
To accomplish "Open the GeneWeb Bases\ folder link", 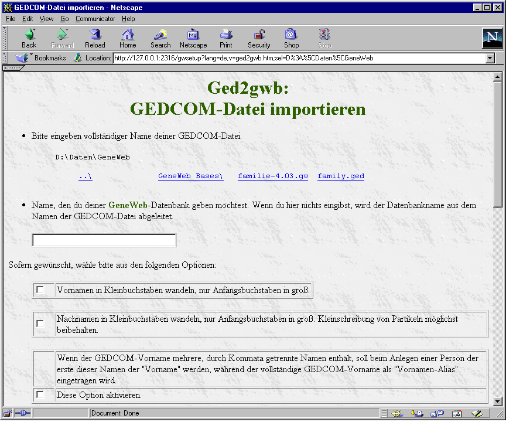I will pos(190,176).
